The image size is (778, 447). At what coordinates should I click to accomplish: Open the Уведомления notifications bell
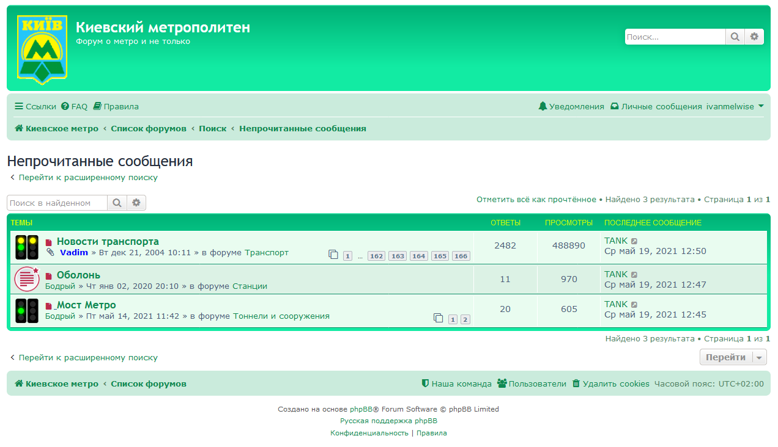tap(571, 106)
